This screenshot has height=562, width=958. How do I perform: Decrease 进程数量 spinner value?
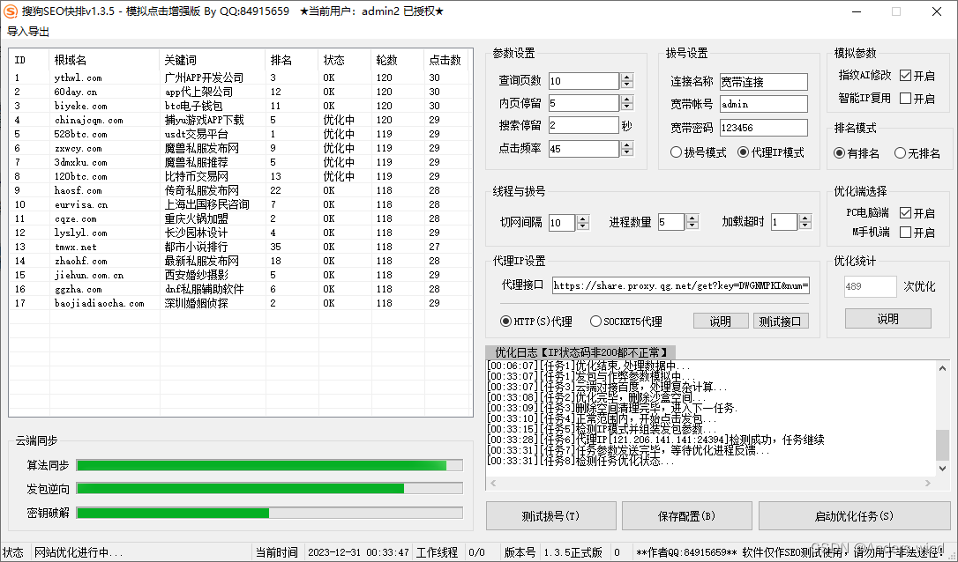691,226
